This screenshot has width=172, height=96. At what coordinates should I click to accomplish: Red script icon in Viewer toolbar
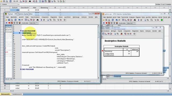click(121, 34)
